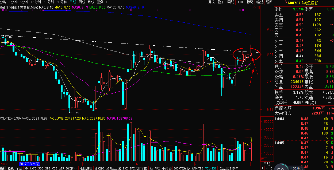The image size is (334, 170).
Task: Switch to the CCI indicator
Action: click(55, 168)
